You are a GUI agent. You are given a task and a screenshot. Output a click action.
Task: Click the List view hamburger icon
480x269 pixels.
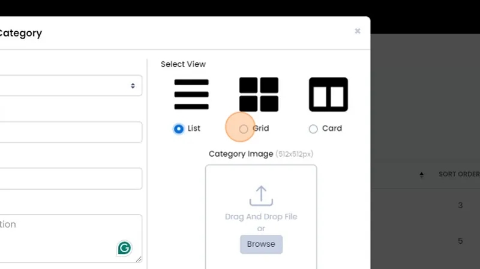191,94
